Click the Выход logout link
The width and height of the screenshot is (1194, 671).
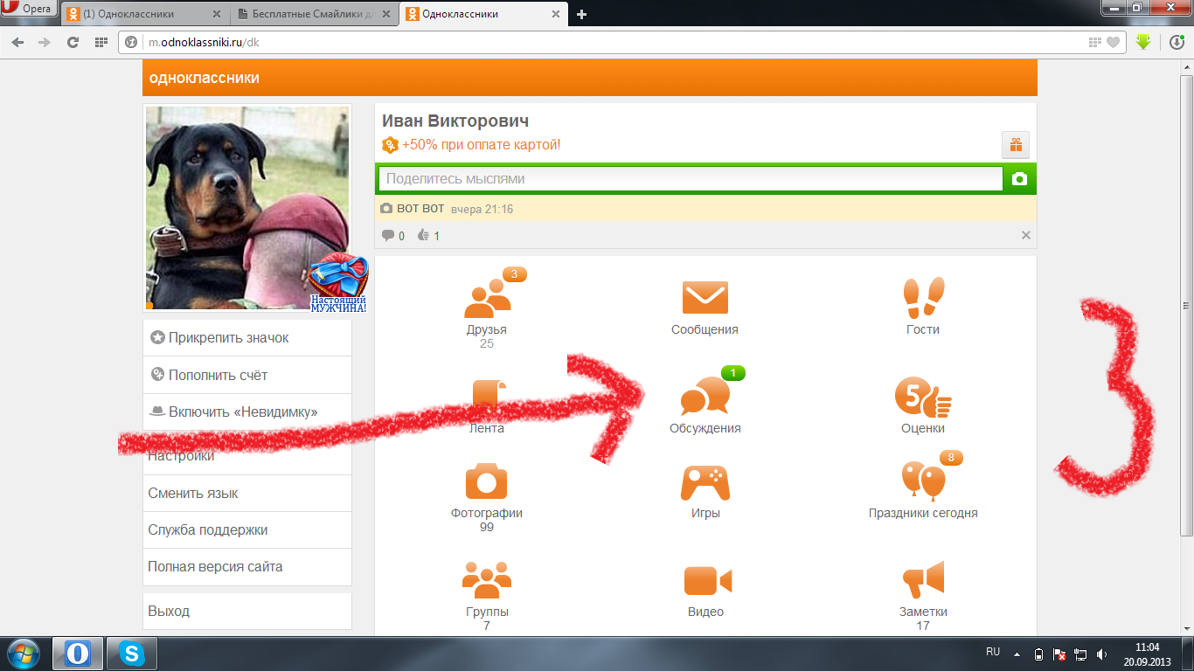[247, 611]
